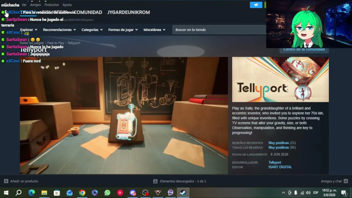352x198 pixels.
Task: Open all reviews Muy positivas link
Action: (x=279, y=148)
